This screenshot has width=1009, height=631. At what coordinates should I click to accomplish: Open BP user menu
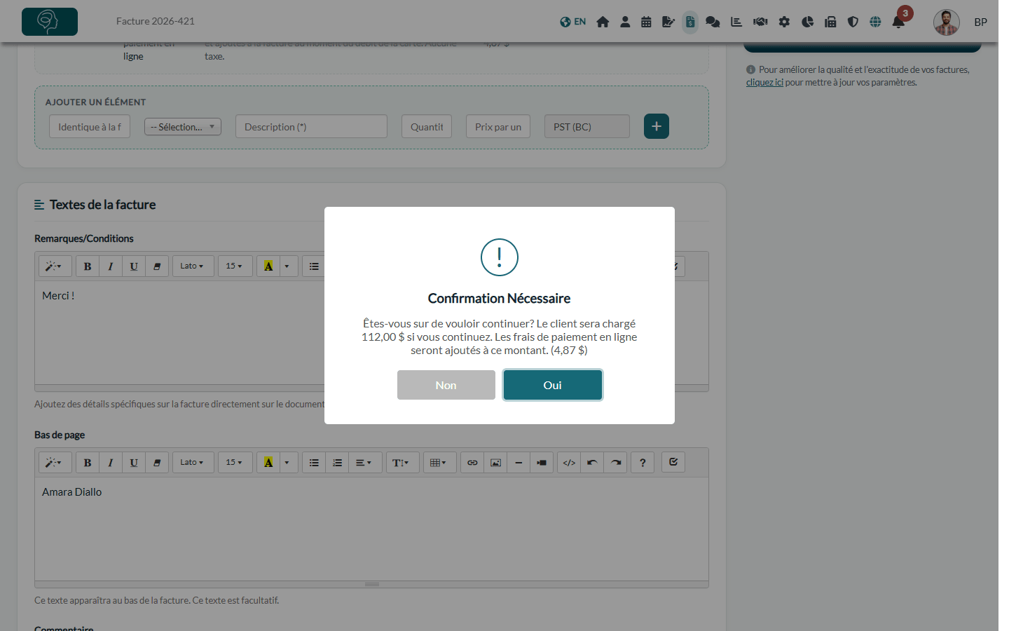[x=980, y=22]
